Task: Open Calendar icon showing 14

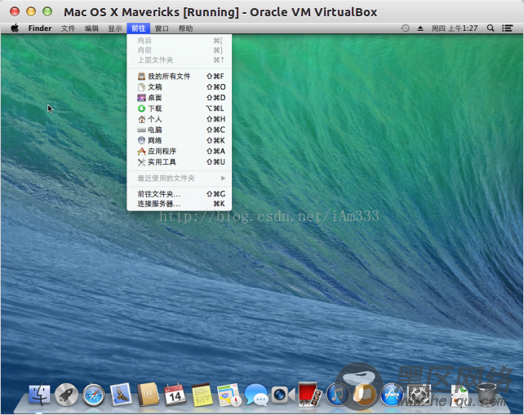Action: point(175,395)
